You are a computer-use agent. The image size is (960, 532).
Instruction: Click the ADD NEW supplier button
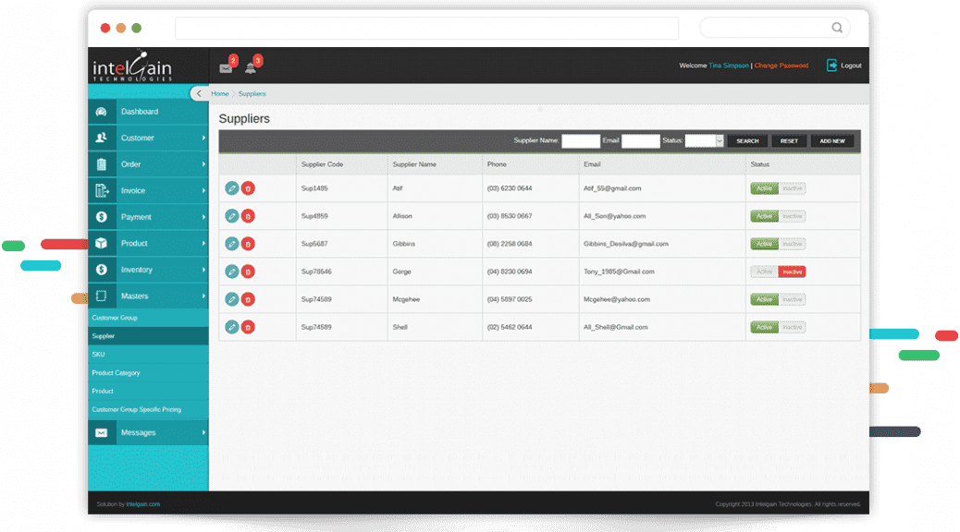point(832,140)
